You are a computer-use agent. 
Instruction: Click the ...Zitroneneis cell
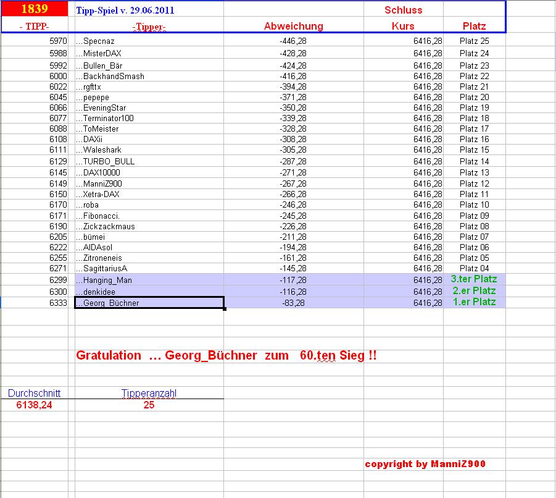click(149, 258)
